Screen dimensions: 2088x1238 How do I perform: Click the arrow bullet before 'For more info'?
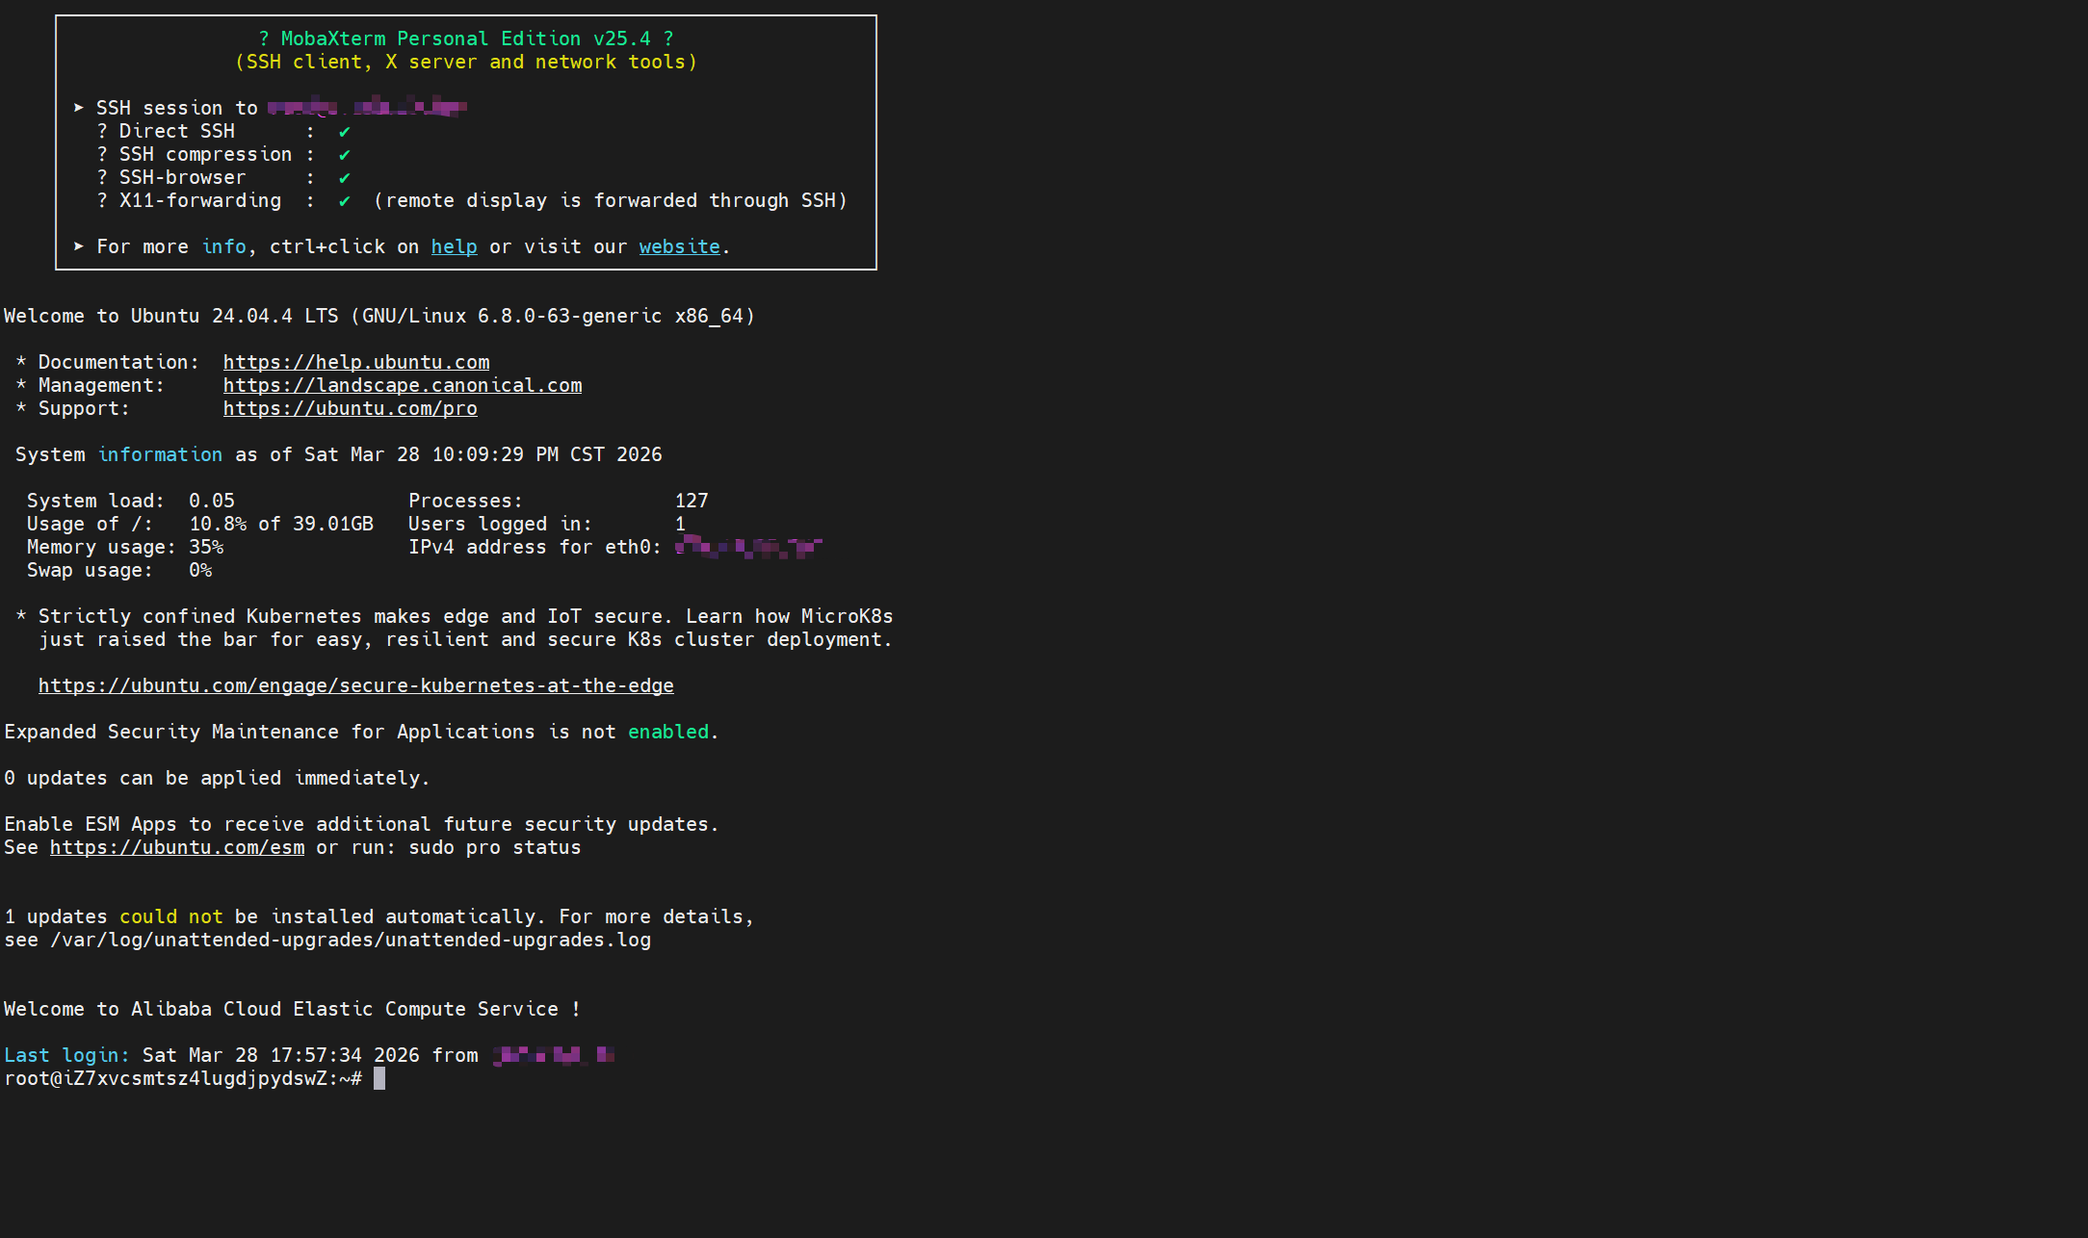78,246
